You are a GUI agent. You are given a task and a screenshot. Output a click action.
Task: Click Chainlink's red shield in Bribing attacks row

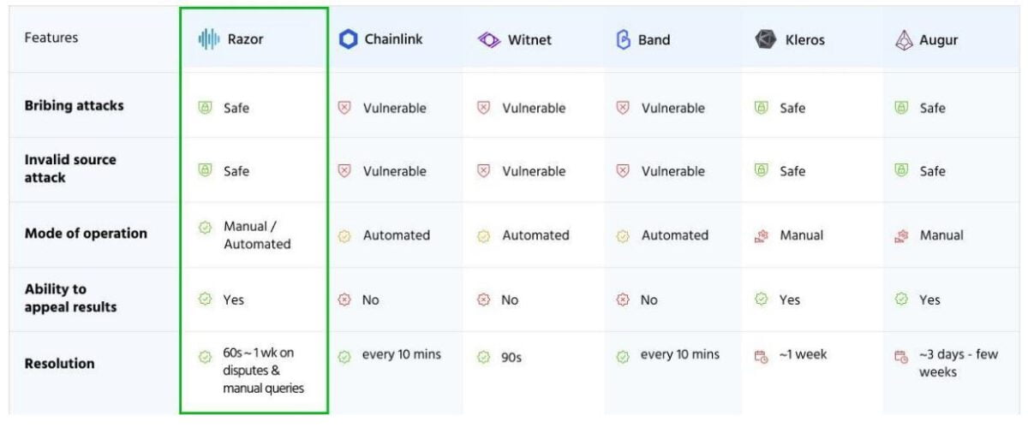344,108
